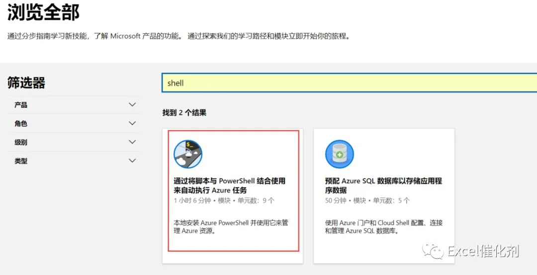Image resolution: width=537 pixels, height=275 pixels.
Task: Click the 通过分步指南学习新技能 intro paragraph
Action: (x=179, y=36)
